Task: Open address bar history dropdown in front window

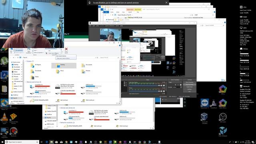Action: pyautogui.click(x=96, y=58)
